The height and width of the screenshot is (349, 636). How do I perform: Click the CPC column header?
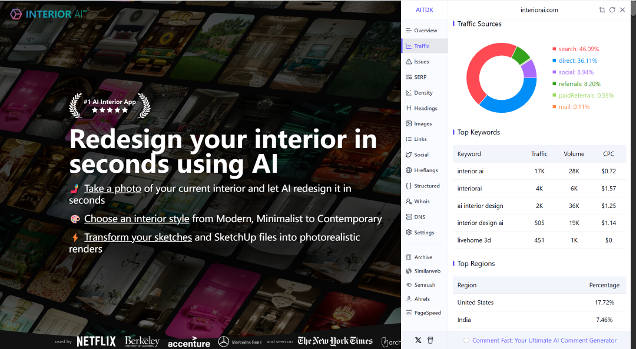(608, 154)
